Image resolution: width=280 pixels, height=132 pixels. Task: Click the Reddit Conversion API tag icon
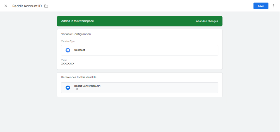(x=68, y=88)
